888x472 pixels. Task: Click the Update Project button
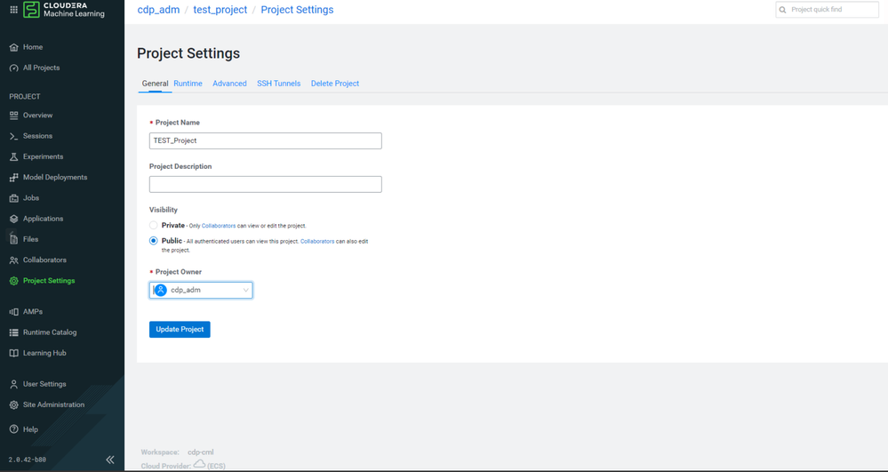point(180,329)
